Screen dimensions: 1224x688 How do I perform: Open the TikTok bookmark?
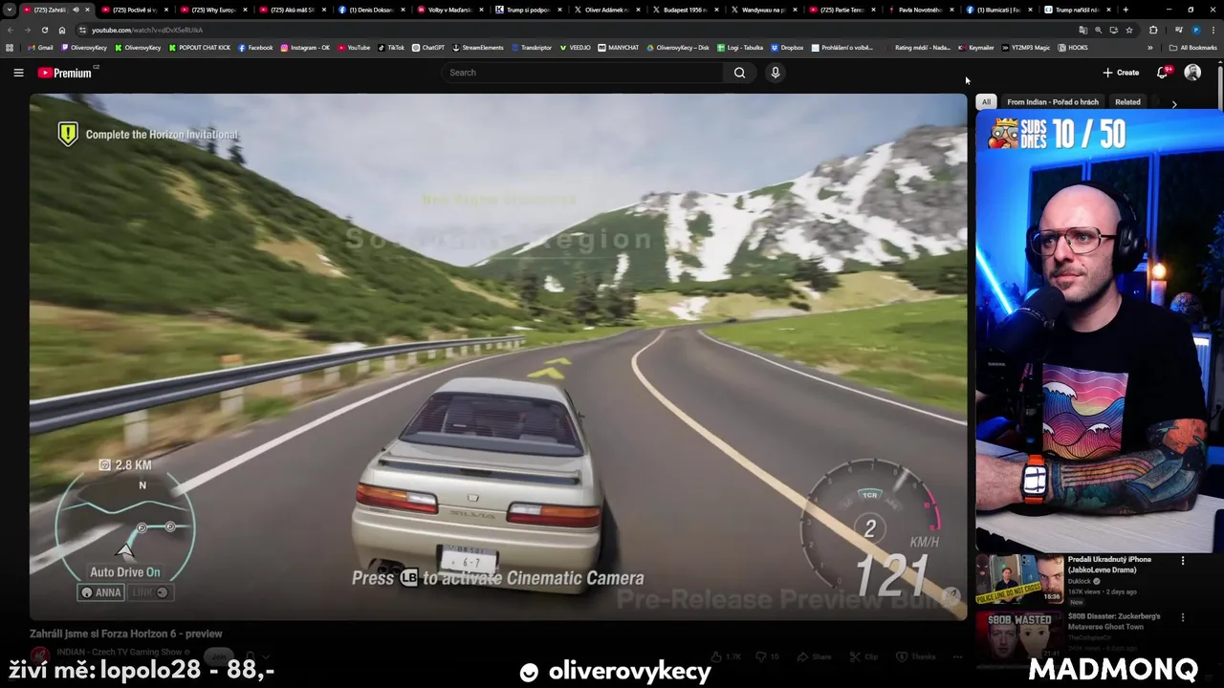(x=391, y=48)
